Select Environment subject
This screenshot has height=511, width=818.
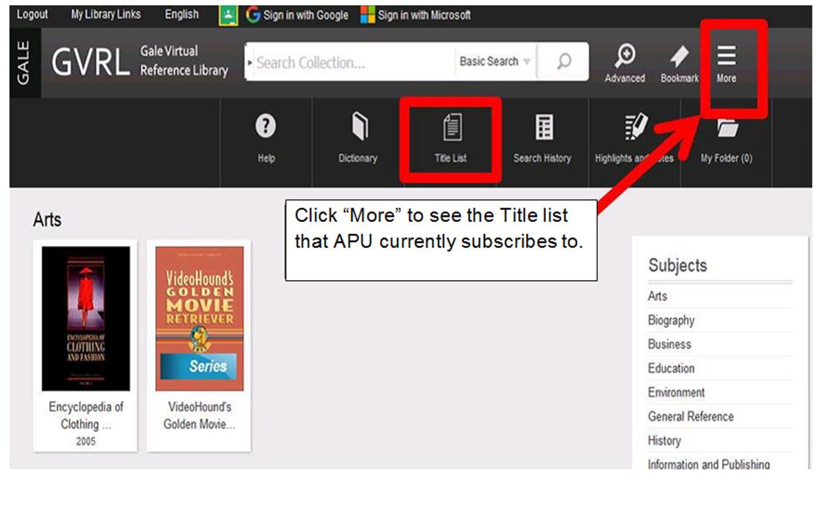[x=676, y=392]
